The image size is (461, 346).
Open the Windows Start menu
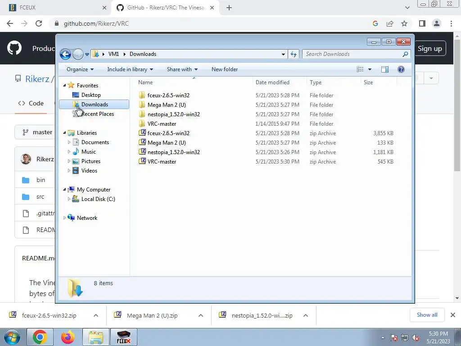[12, 337]
